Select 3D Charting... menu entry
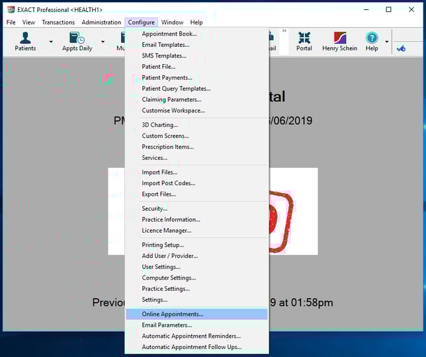The image size is (426, 357). pos(196,125)
